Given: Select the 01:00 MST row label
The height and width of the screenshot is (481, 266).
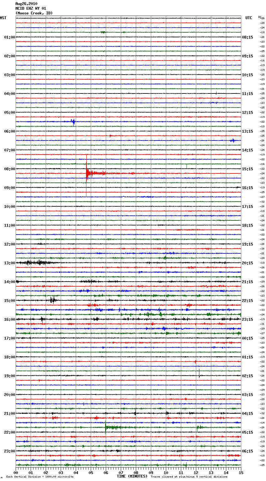Looking at the screenshot, I should (x=10, y=37).
